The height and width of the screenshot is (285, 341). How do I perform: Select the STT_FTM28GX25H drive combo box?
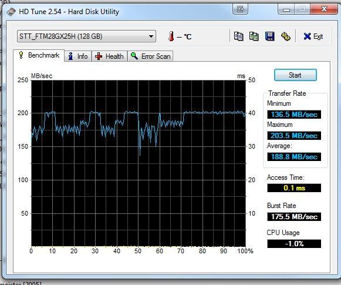86,36
